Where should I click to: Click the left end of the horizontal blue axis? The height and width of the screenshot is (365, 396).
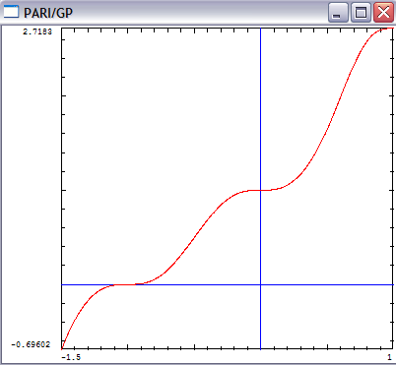pyautogui.click(x=63, y=284)
